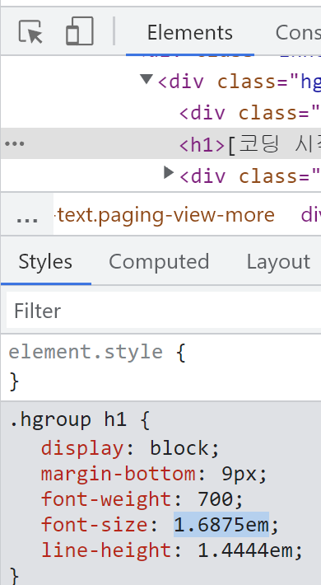Switch to the Computed tab
Viewport: 321px width, 585px height.
click(159, 261)
